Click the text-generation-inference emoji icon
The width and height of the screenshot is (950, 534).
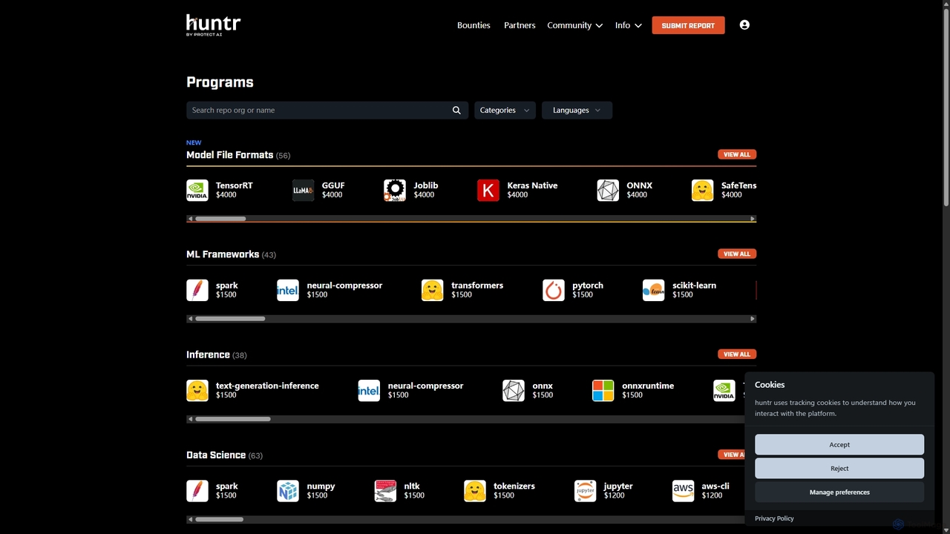click(x=197, y=391)
